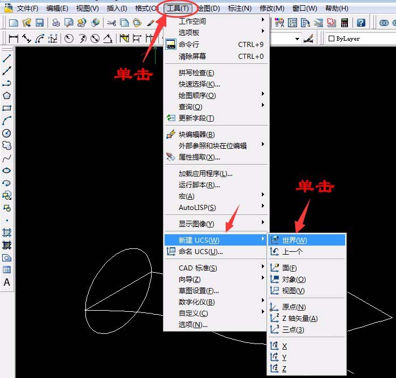Choose 对象(O) UCS option
Viewport: 396px width, 378px height.
click(307, 279)
